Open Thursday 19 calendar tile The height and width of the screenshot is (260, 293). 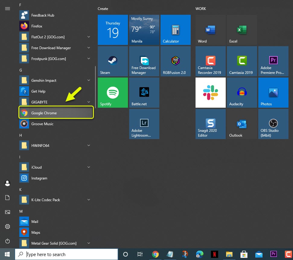(113, 30)
